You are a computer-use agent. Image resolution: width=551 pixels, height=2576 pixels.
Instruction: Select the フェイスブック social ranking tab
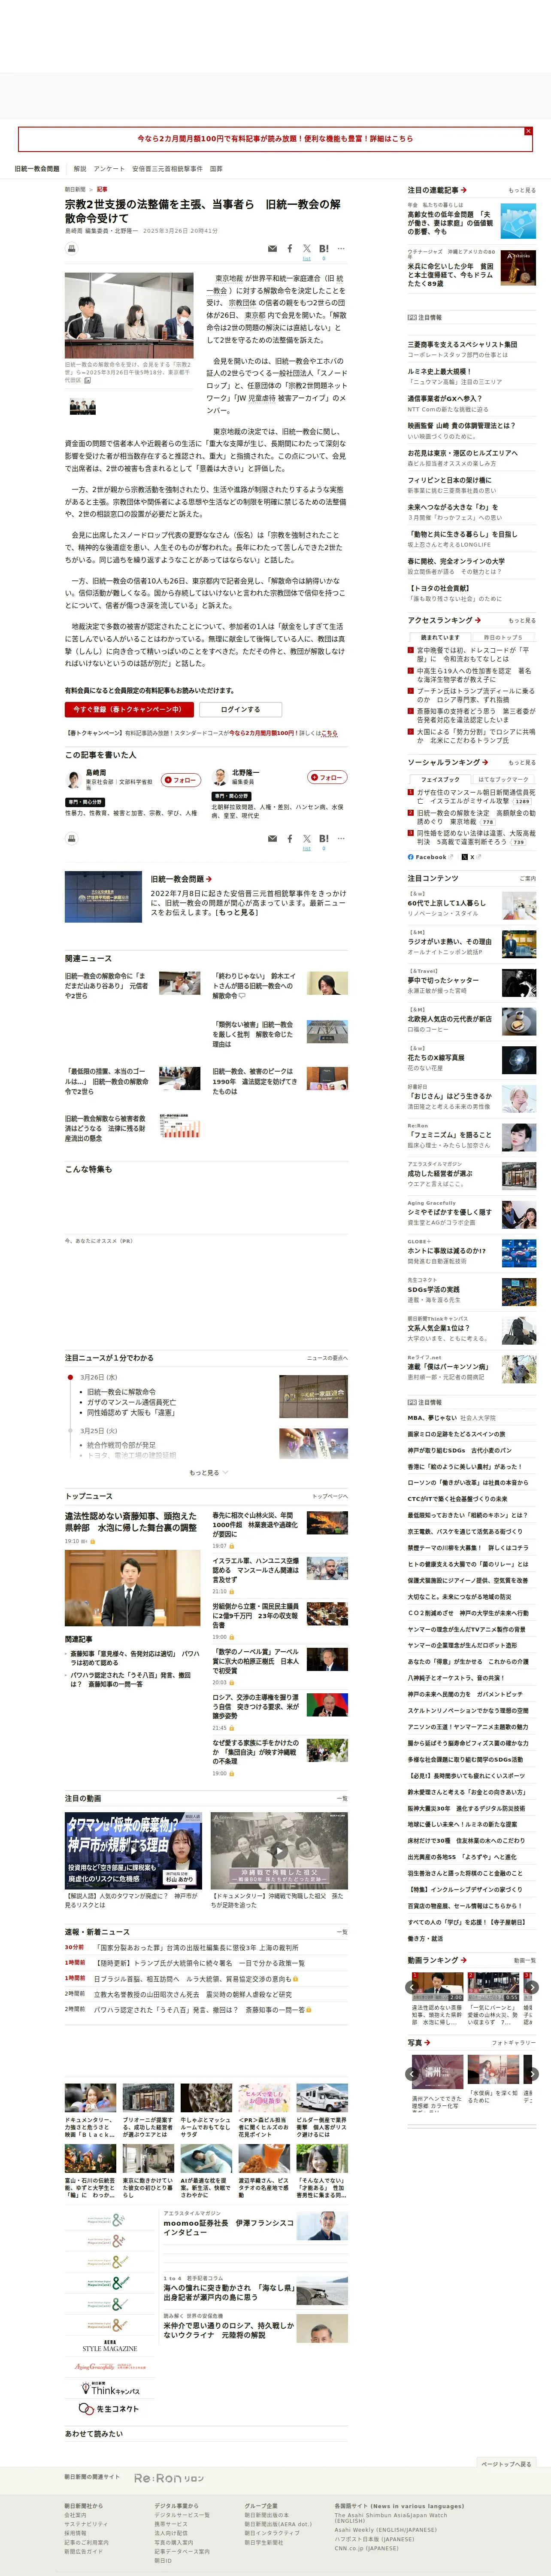pyautogui.click(x=440, y=779)
